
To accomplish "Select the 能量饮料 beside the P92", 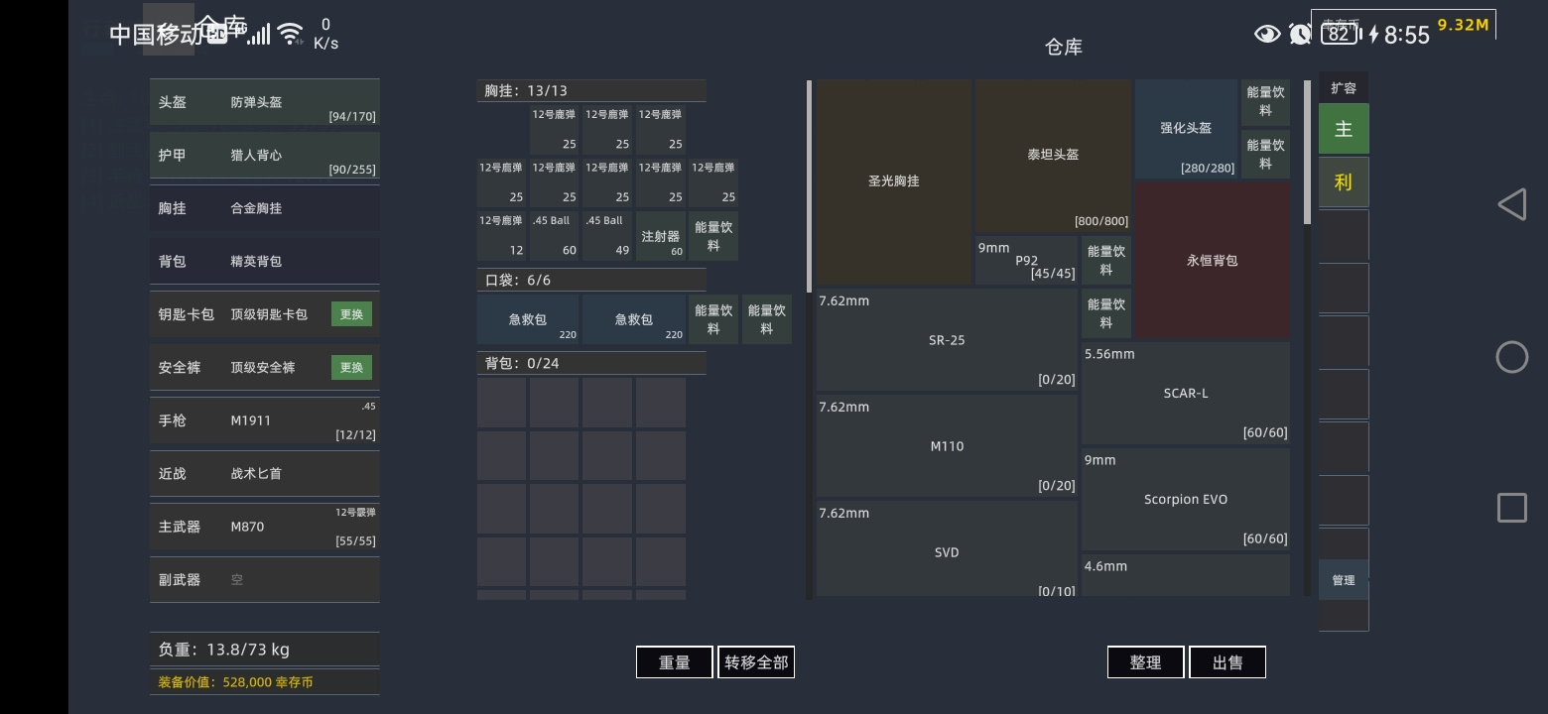I will (1106, 260).
